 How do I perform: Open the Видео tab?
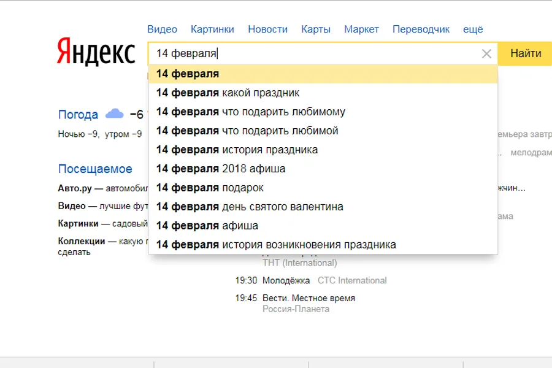[x=162, y=29]
